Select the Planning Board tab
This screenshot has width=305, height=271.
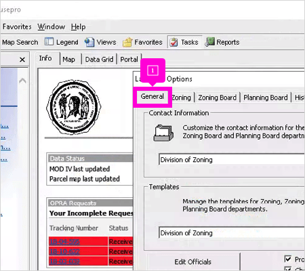point(266,98)
